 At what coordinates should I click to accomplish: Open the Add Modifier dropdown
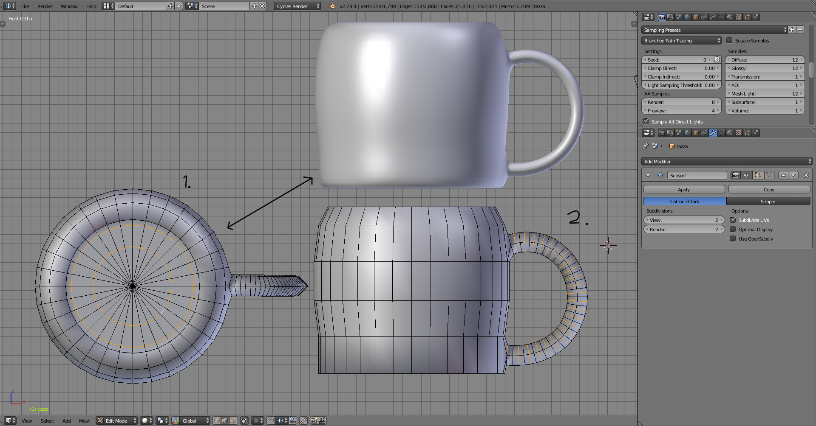[x=726, y=161]
